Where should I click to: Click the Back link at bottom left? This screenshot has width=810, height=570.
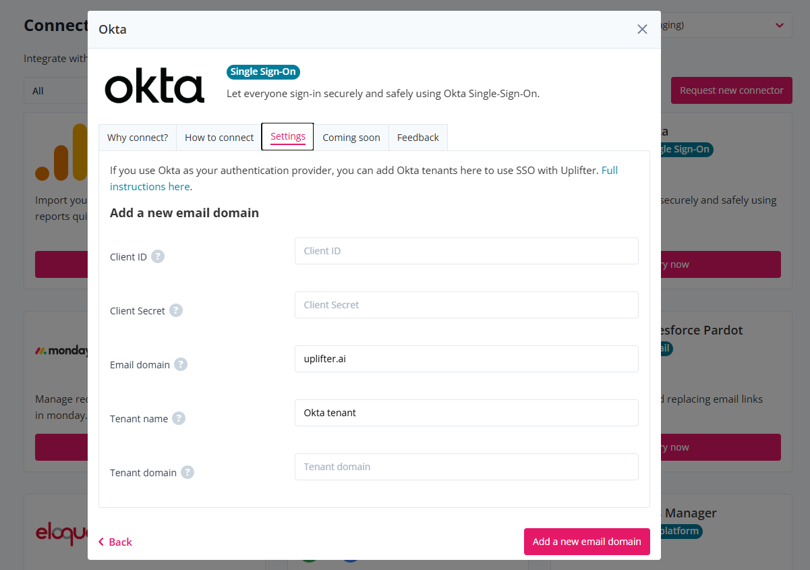[x=115, y=542]
